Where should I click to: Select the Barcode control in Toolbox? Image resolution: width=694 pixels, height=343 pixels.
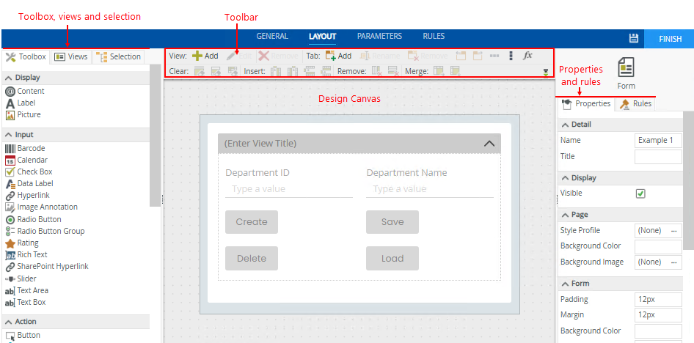tap(31, 148)
